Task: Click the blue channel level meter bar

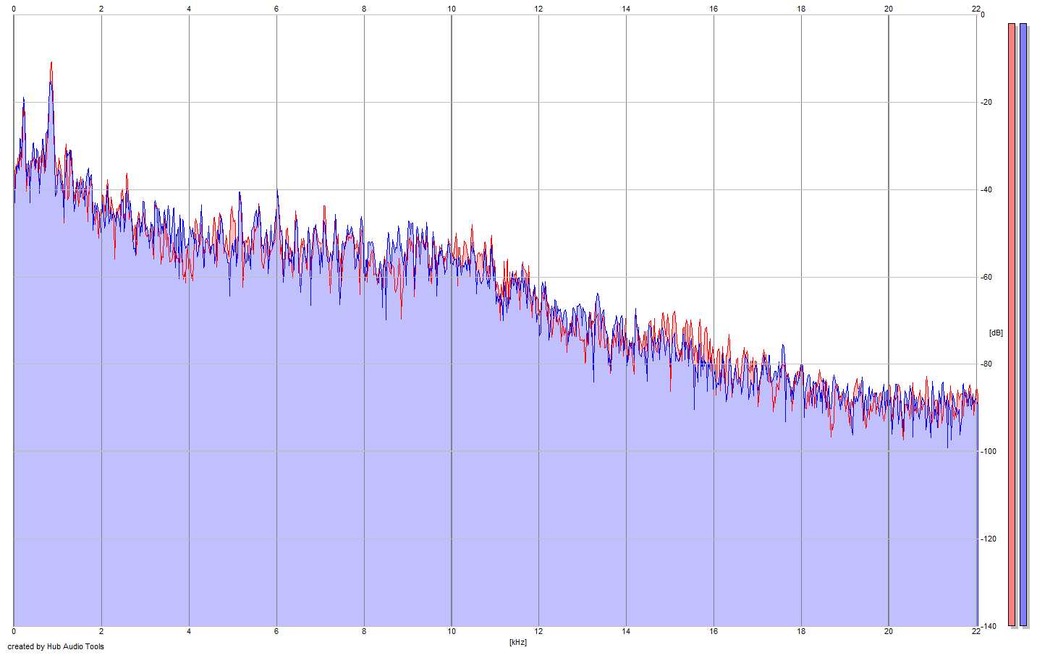Action: tap(1023, 325)
